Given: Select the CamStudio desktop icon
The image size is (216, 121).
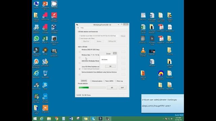Looking at the screenshot, I should [x=54, y=5].
